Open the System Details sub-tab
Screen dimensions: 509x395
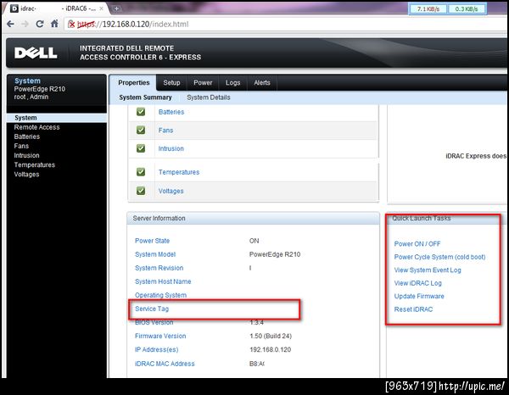(x=209, y=97)
